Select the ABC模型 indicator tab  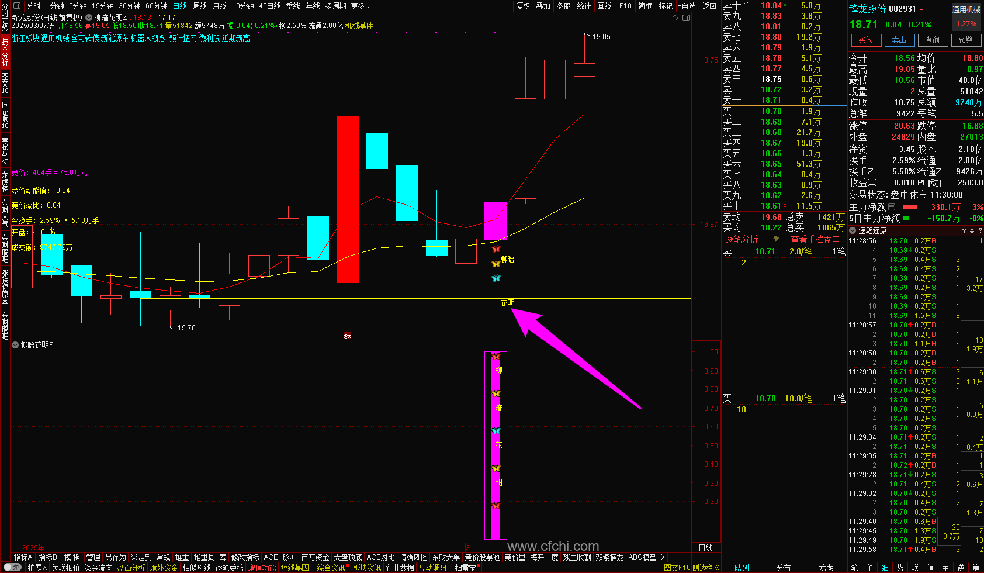point(642,557)
